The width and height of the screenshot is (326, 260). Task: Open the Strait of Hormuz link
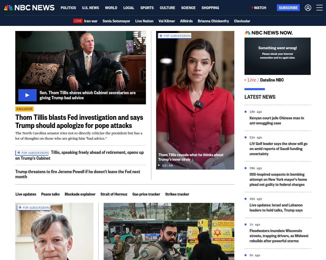[x=114, y=194]
